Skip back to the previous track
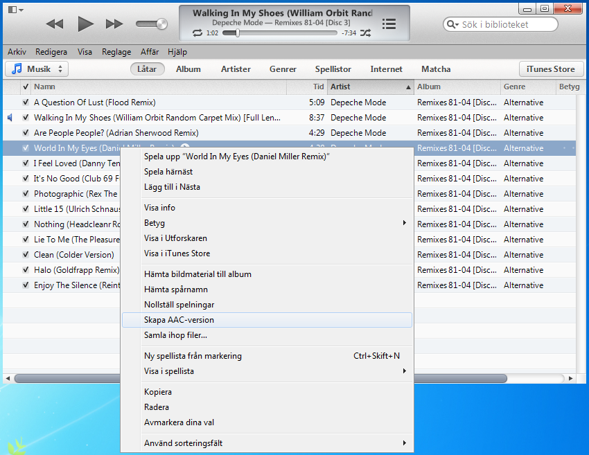 (55, 24)
